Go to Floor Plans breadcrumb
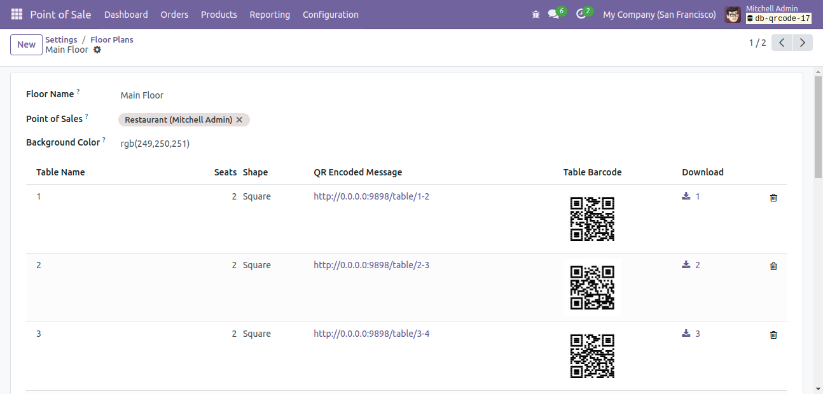This screenshot has height=394, width=823. coord(112,39)
